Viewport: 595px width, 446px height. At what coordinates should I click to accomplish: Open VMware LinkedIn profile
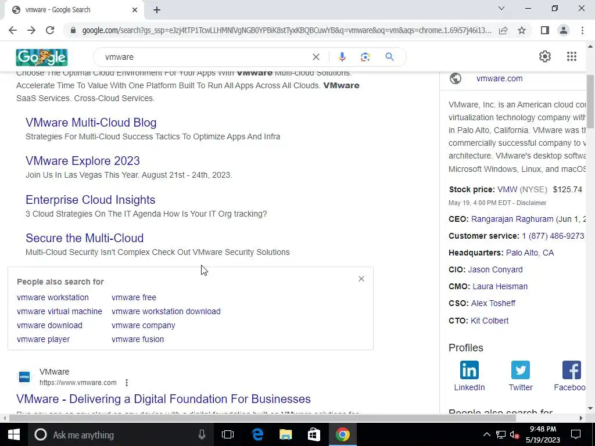tap(469, 376)
